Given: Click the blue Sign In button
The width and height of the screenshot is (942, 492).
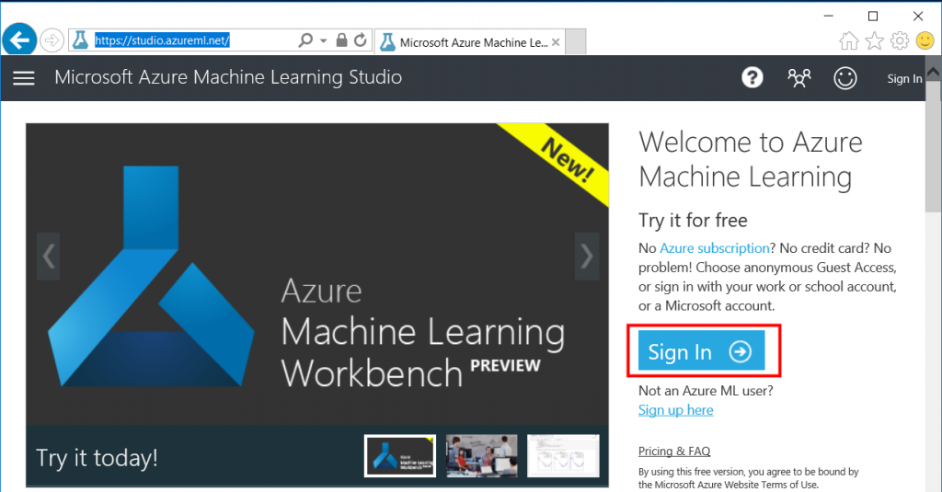Looking at the screenshot, I should [x=701, y=350].
